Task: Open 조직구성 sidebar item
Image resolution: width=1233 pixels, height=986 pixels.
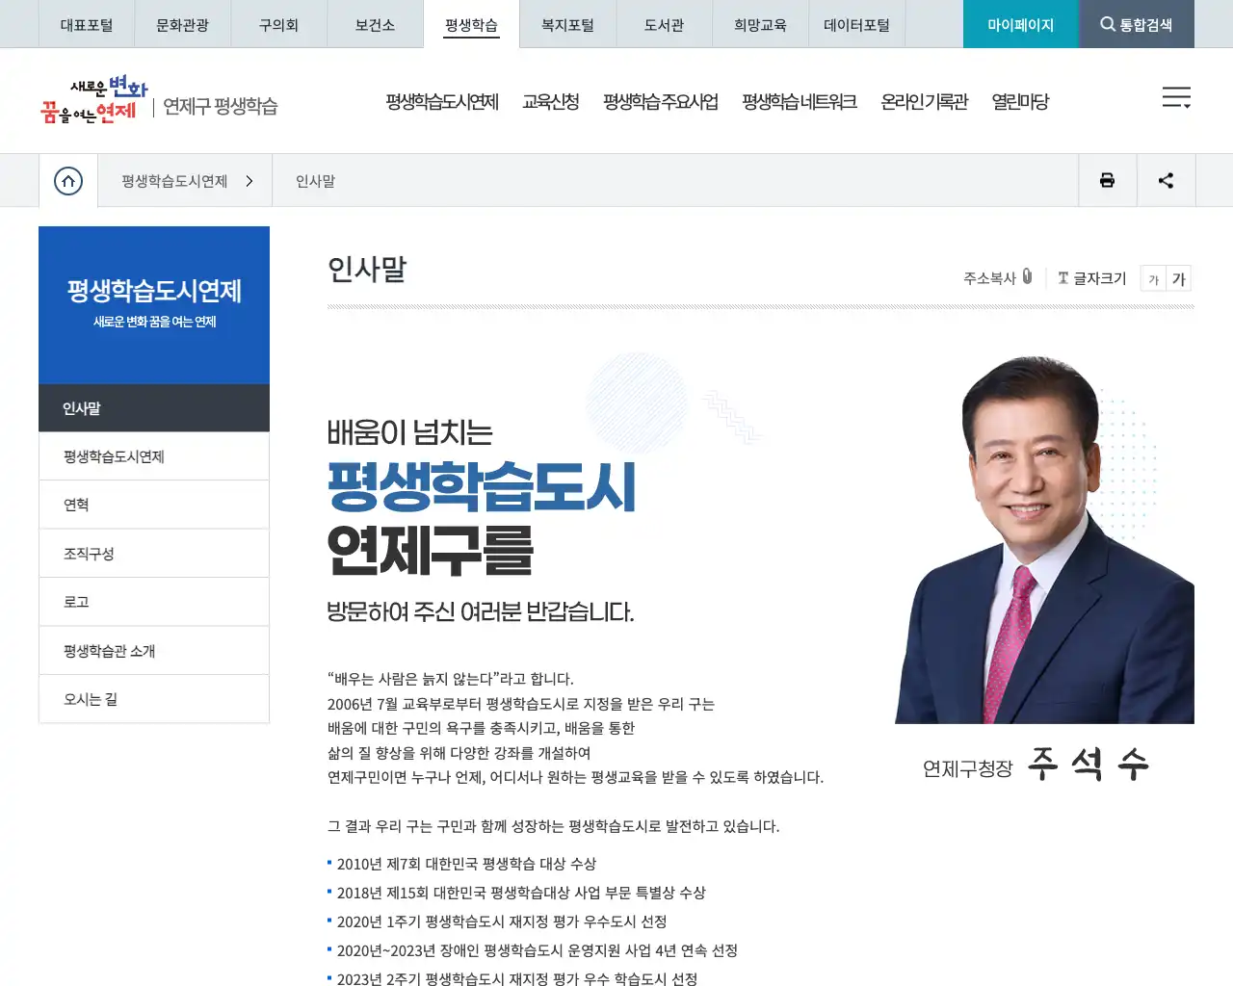Action: point(154,554)
